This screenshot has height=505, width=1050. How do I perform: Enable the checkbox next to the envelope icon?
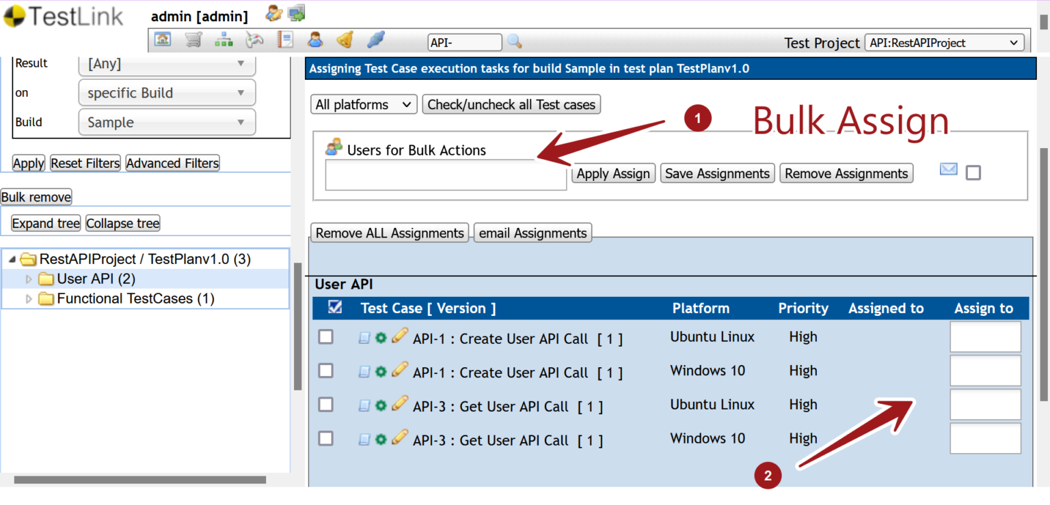973,173
